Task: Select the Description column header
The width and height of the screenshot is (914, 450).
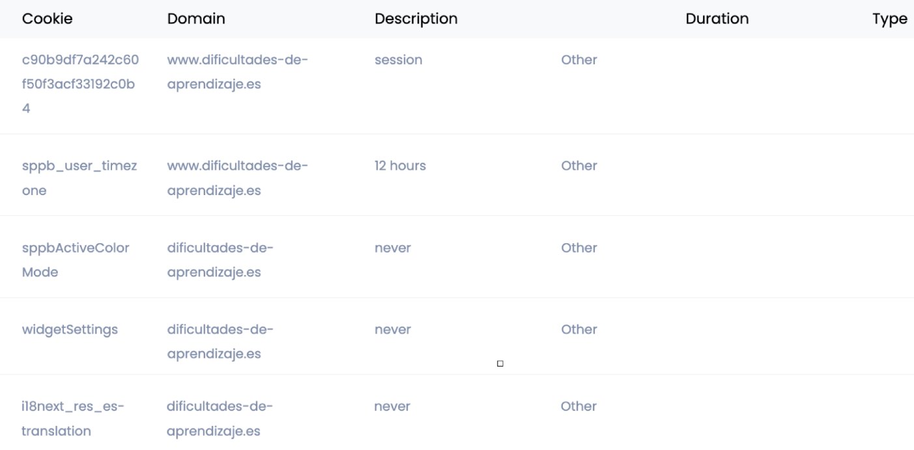Action: point(416,19)
